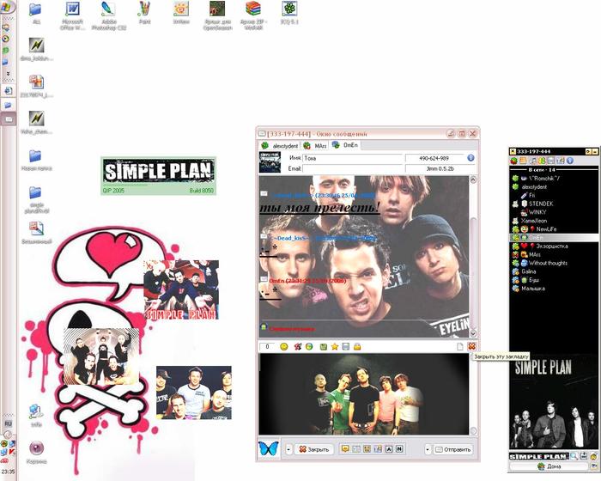Select contact alexstydent in the contact list

(x=554, y=186)
